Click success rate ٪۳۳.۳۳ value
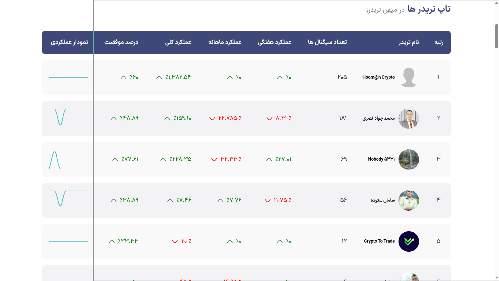Viewport: 499px width, 281px height. (x=128, y=241)
